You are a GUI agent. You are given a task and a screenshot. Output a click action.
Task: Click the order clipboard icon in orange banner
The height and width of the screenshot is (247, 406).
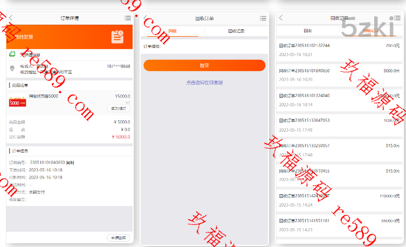(x=118, y=37)
